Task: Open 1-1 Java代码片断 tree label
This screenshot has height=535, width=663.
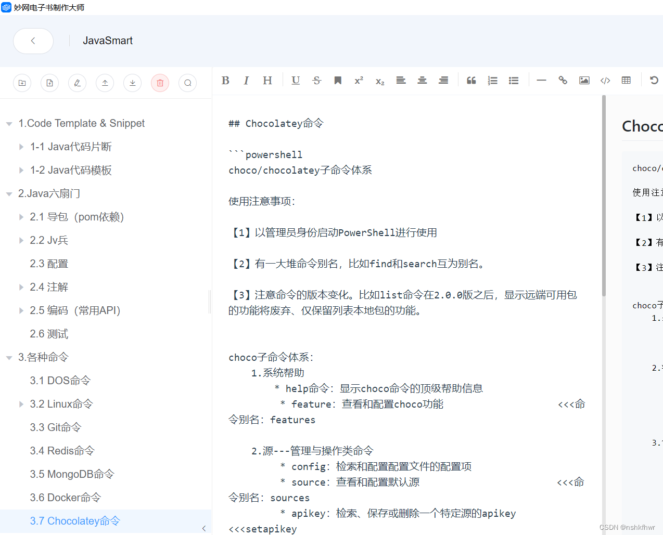Action: coord(71,147)
